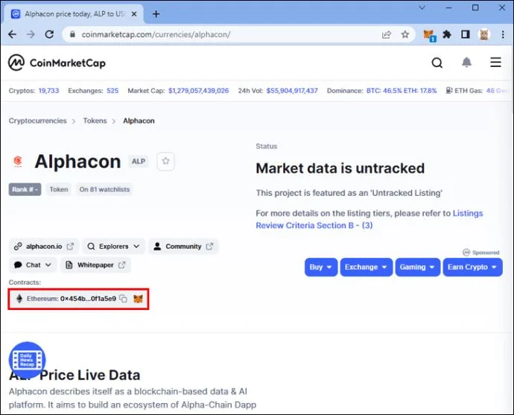Go back with the browser back arrow
514x415 pixels.
pyautogui.click(x=13, y=34)
